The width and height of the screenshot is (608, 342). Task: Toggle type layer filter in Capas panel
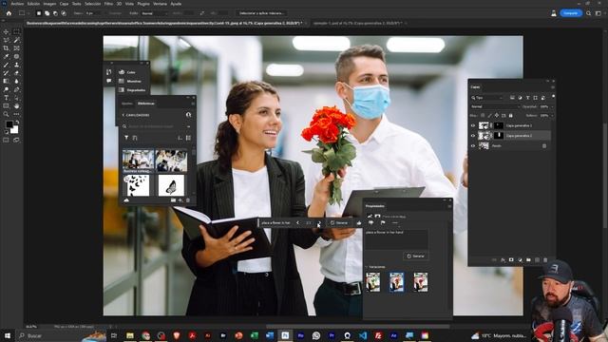[x=528, y=98]
